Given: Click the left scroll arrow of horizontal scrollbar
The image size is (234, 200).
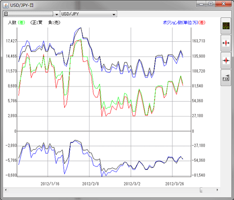Looking at the screenshot, I should click(x=6, y=190).
